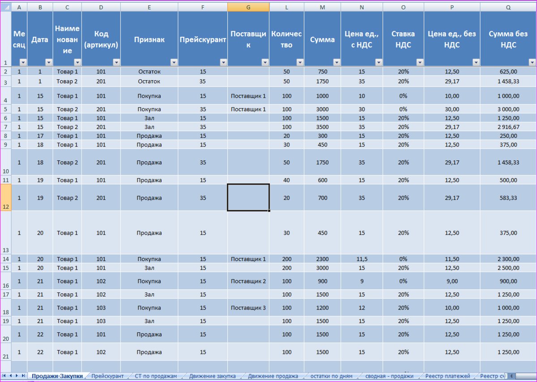The image size is (537, 382).
Task: Select entire column E via header
Action: pyautogui.click(x=149, y=7)
